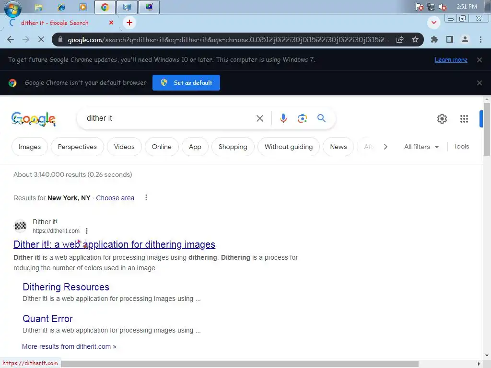
Task: Click Choose area link
Action: [115, 198]
